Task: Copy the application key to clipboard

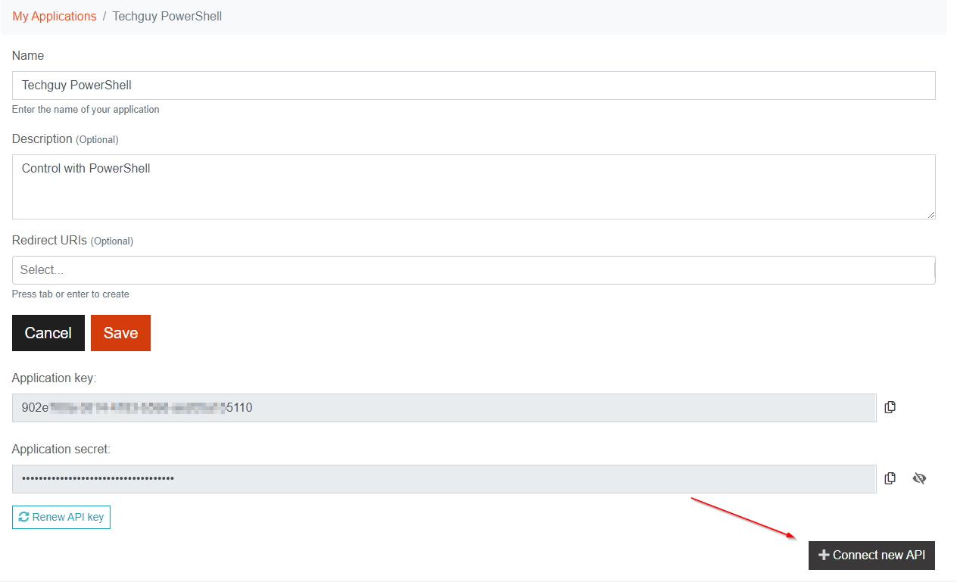Action: click(x=890, y=407)
